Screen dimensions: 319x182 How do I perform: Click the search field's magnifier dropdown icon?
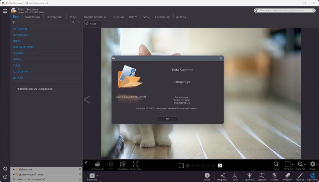pos(256,10)
